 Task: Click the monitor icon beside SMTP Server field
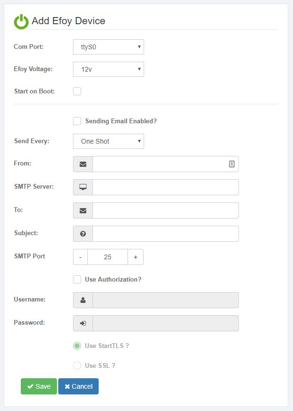coord(82,187)
